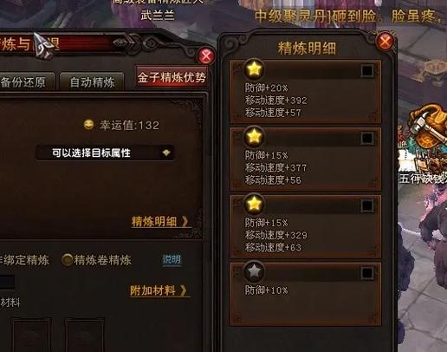Viewport: 447px width, 352px height.
Task: Tick the checkbox on the 防御+20% entry
Action: tap(367, 71)
